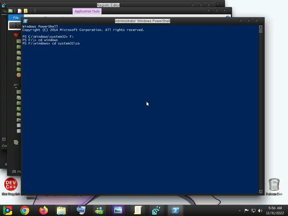Image resolution: width=288 pixels, height=216 pixels.
Task: Collapse the top tree node in Registry Editor
Action: [5, 18]
